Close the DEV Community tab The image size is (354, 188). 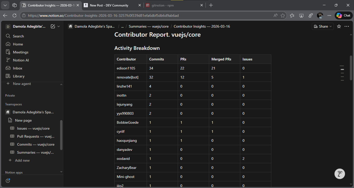coord(140,5)
